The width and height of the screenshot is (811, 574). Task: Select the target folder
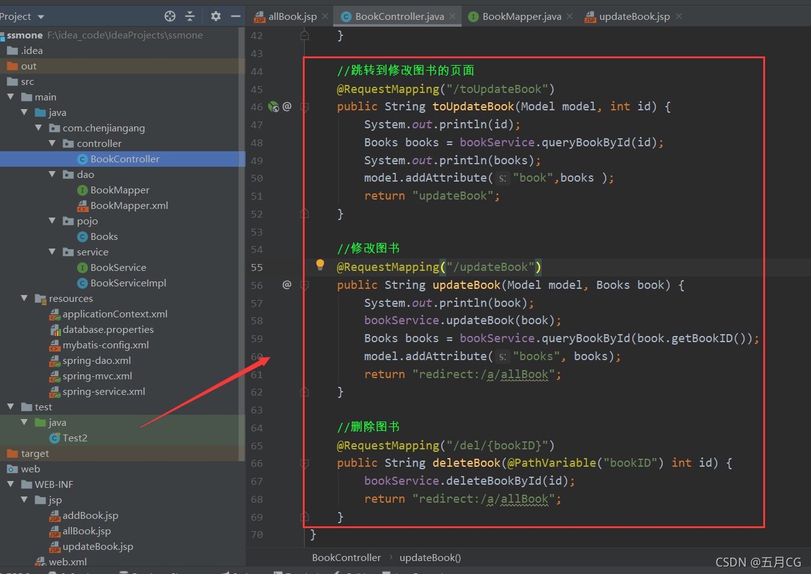pos(35,453)
